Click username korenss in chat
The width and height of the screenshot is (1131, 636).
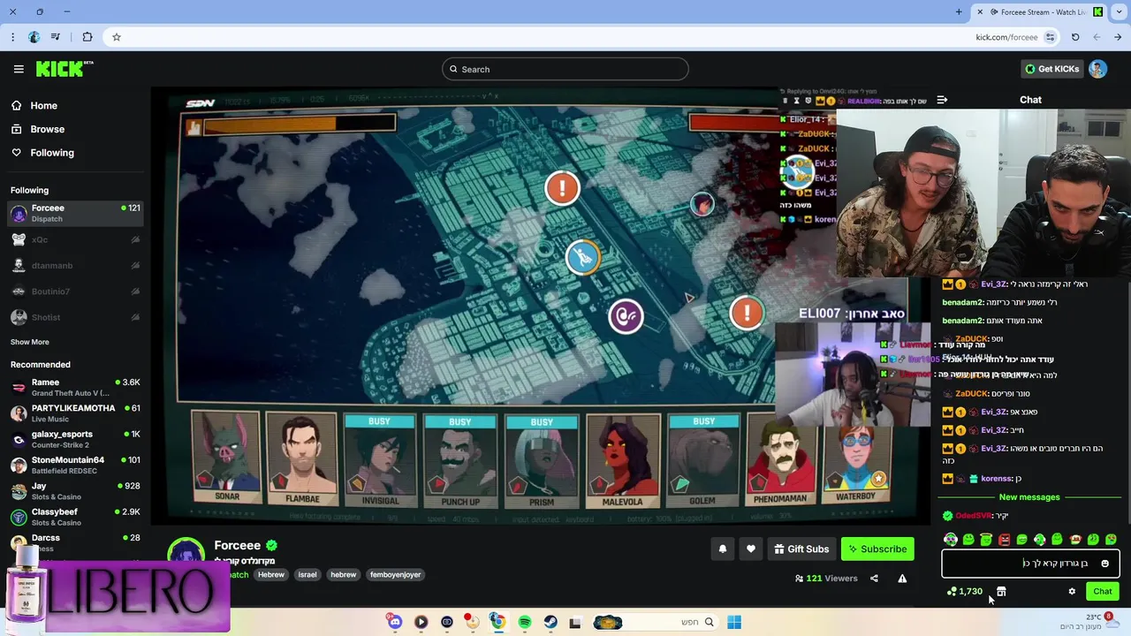click(x=997, y=479)
